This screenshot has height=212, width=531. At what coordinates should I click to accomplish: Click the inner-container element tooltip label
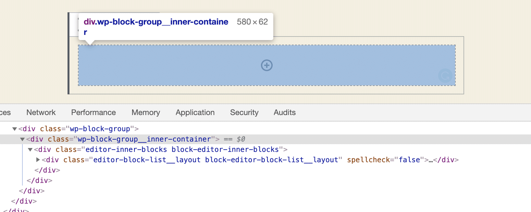tap(156, 22)
